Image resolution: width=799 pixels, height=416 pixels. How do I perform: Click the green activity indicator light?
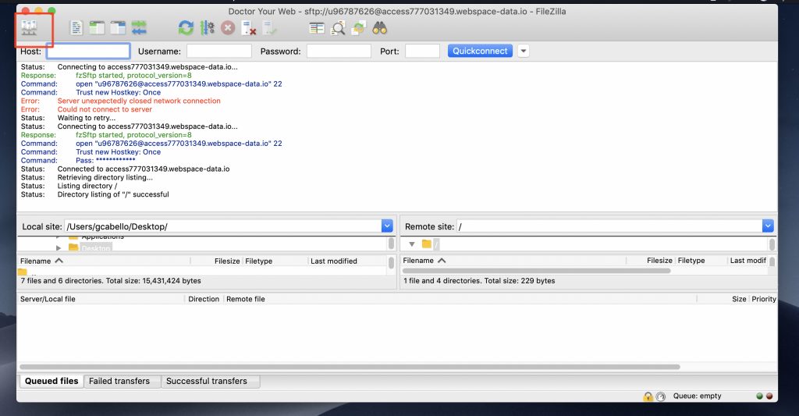759,396
